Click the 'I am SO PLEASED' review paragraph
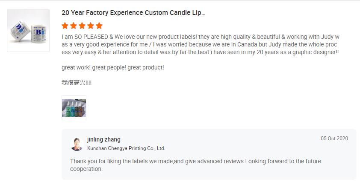Screen dimensions: 360x182 200,44
